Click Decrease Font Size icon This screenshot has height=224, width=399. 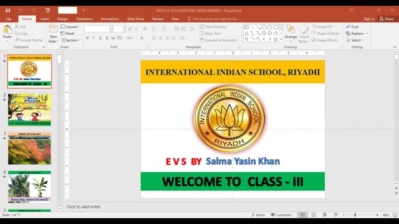coord(137,29)
